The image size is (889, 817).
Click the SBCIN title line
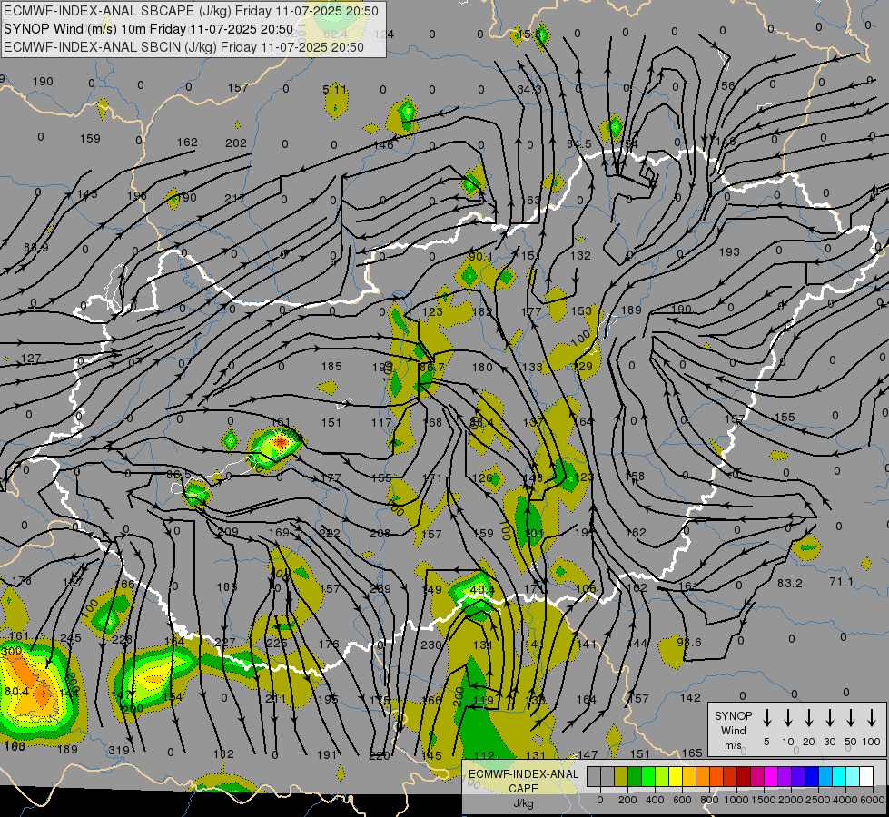(x=183, y=47)
